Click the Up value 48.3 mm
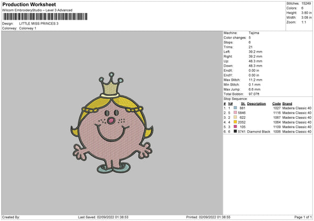Screen dimensions: 314x221 pos(255,61)
